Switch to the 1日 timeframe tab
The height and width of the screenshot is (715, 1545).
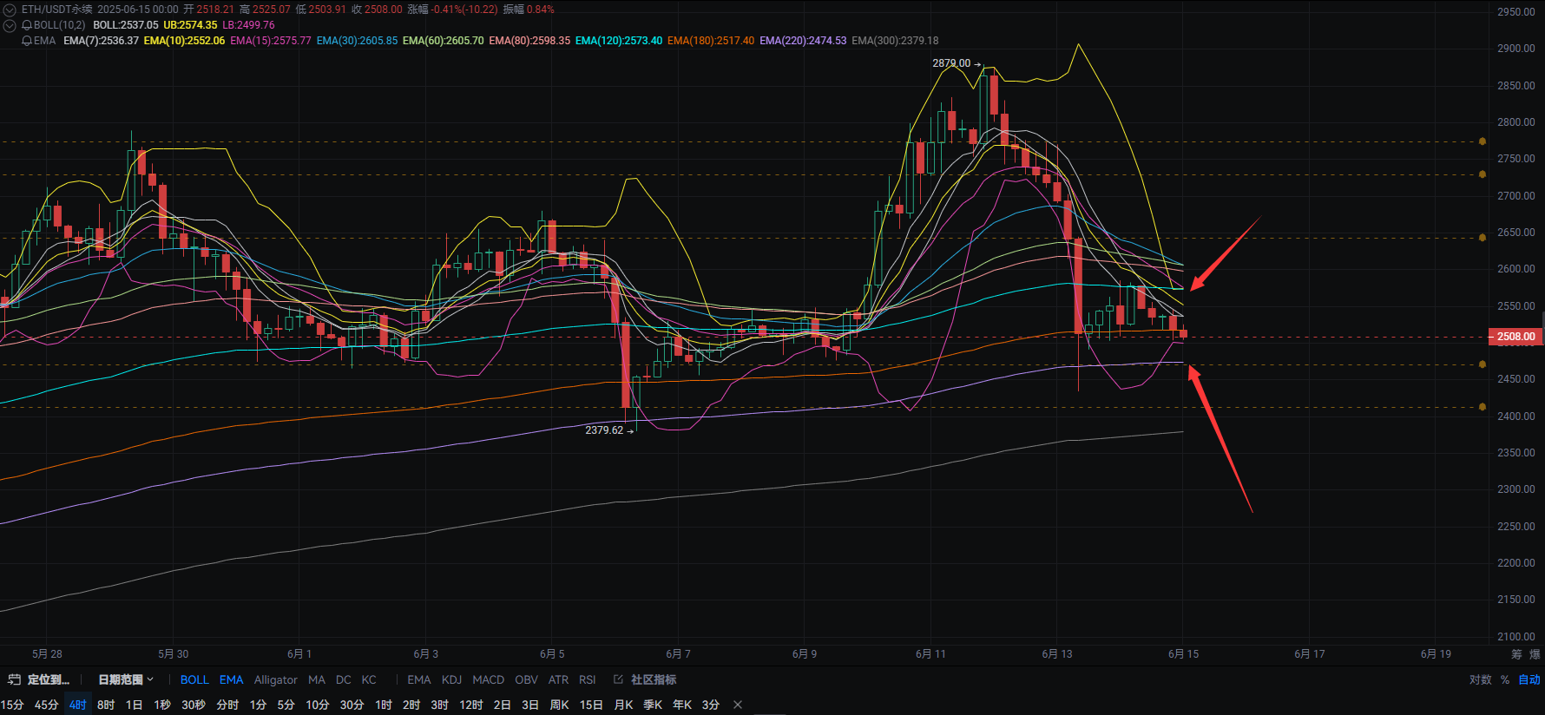134,705
